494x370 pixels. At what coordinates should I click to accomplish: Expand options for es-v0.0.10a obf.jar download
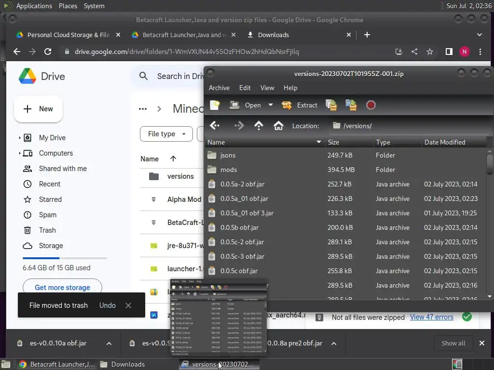coord(109,343)
